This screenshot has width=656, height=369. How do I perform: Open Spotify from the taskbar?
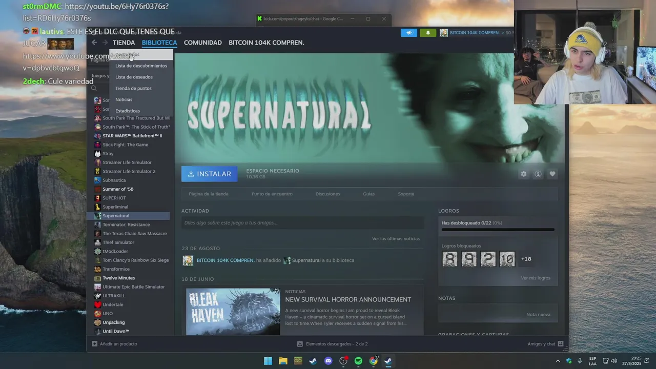coord(358,361)
